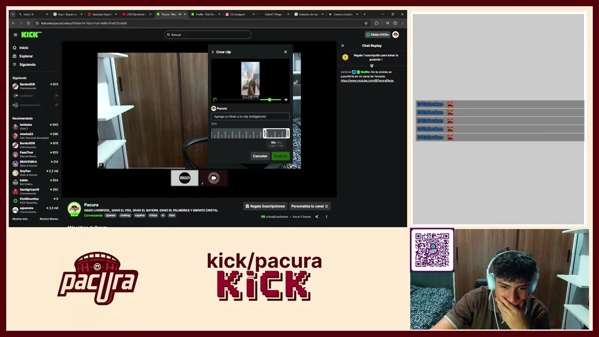Collapse the Chat Replay panel
This screenshot has height=337, width=599.
pyautogui.click(x=343, y=46)
